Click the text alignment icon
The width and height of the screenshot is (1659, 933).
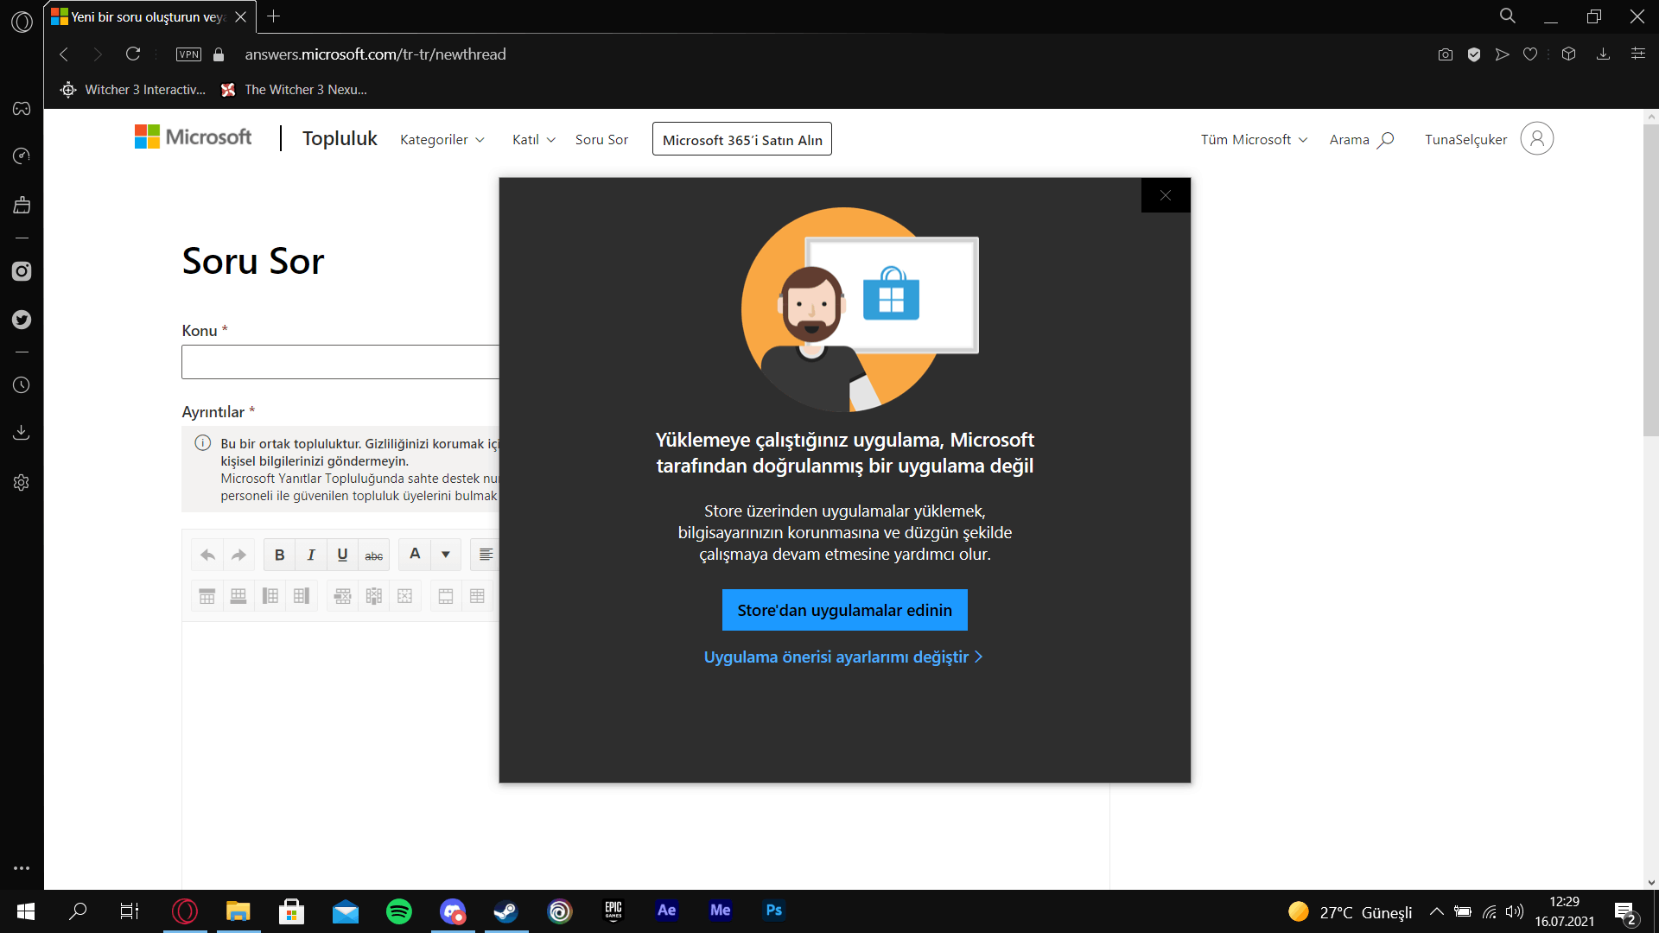tap(486, 555)
